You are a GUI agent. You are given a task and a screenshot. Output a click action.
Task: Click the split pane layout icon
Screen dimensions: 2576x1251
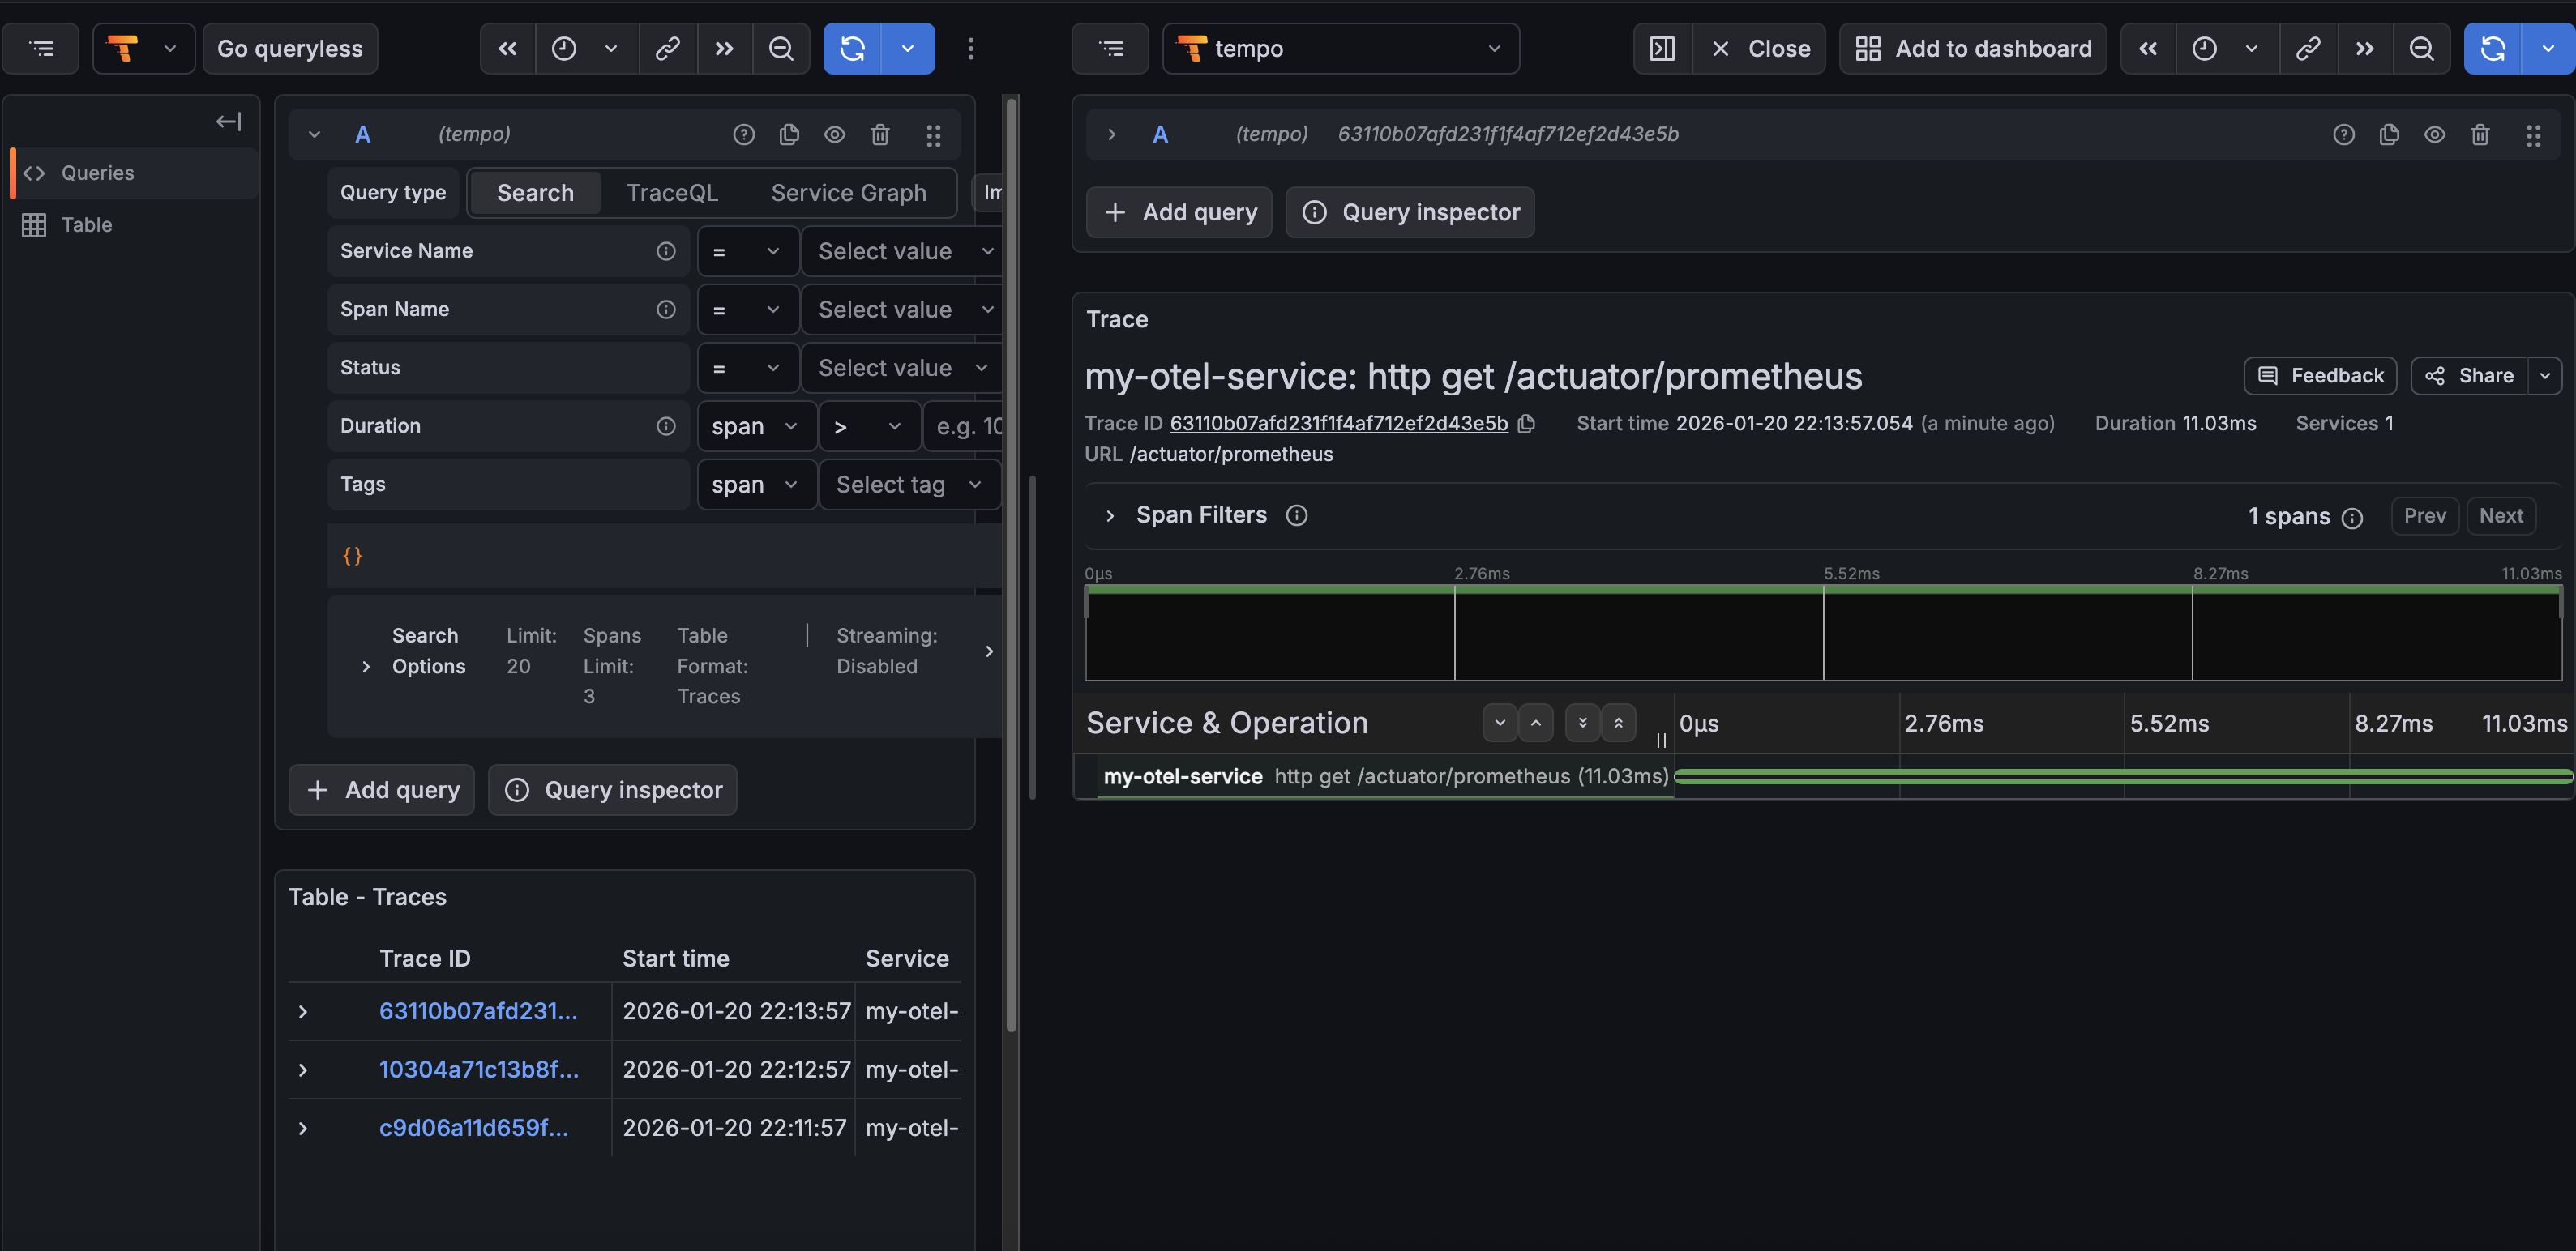[1662, 49]
